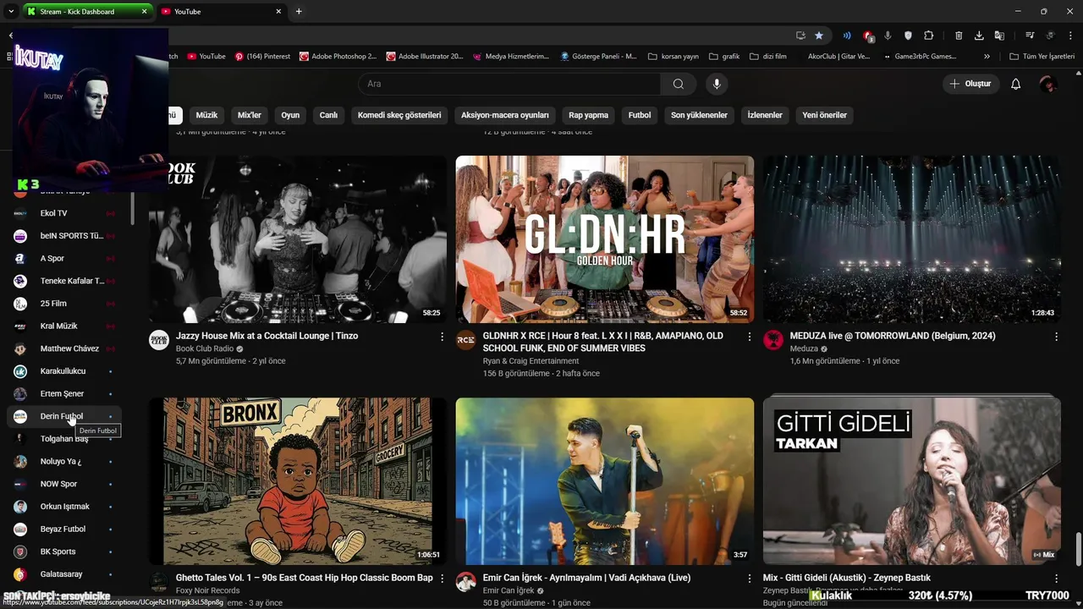The width and height of the screenshot is (1083, 609).
Task: Open Galatasaray subscription in sidebar
Action: click(64, 574)
